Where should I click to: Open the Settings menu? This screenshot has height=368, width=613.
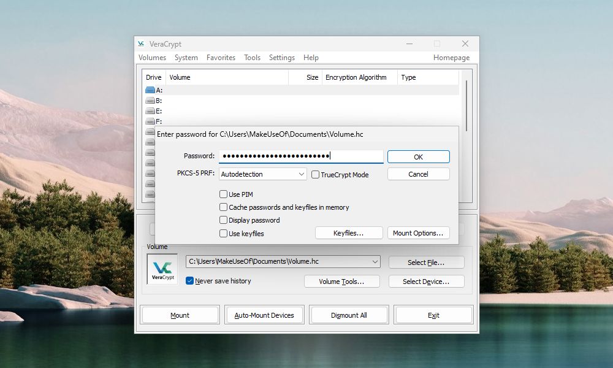pyautogui.click(x=282, y=58)
